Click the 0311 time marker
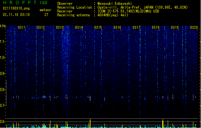The width and height of the screenshot is (201, 128). point(22,28)
